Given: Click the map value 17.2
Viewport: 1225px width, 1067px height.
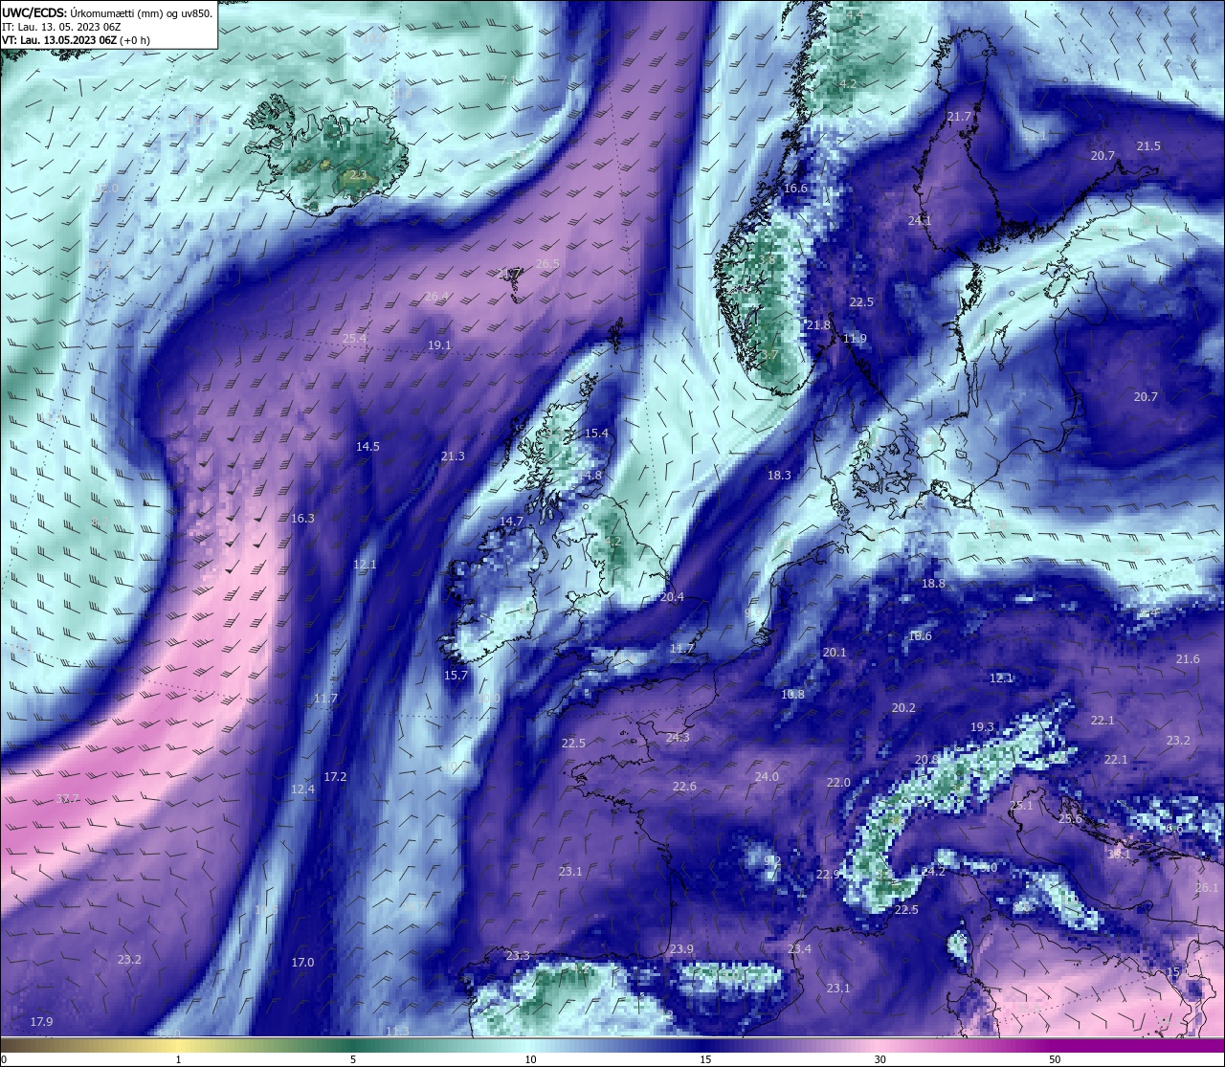Looking at the screenshot, I should (335, 777).
